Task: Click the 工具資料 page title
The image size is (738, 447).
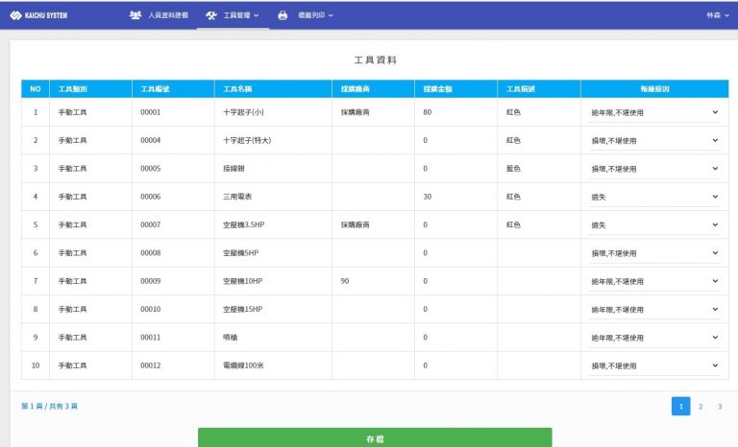Action: click(375, 60)
